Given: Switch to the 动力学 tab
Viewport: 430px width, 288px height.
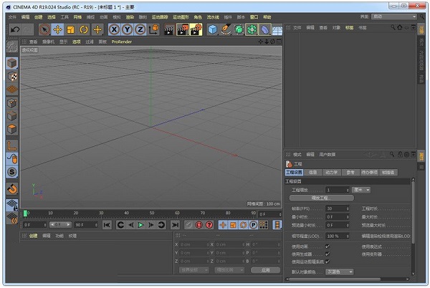Looking at the screenshot, I should click(x=332, y=172).
